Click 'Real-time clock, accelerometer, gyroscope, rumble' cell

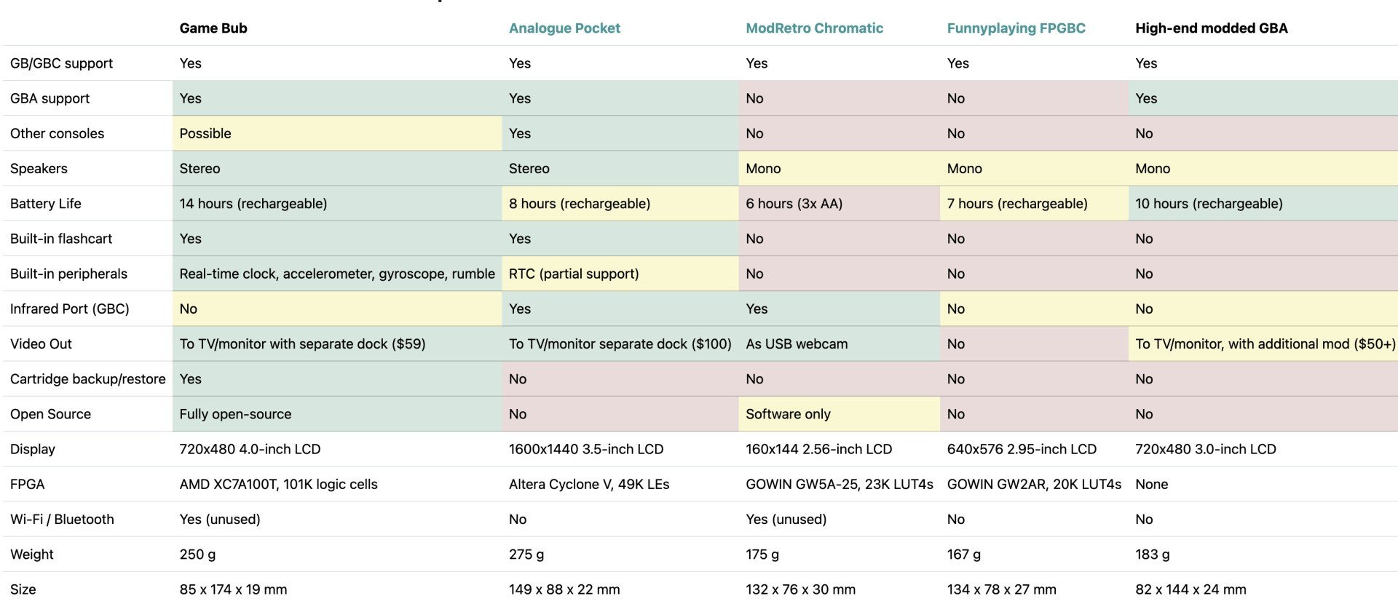click(337, 274)
